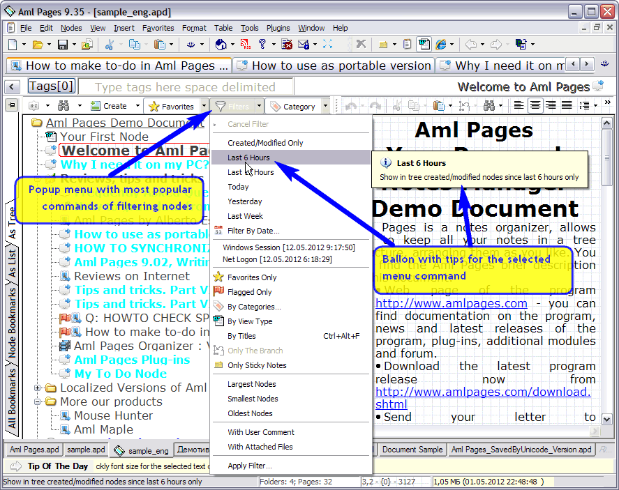Image resolution: width=619 pixels, height=490 pixels.
Task: Switch to the As List side tab
Action: click(x=12, y=263)
